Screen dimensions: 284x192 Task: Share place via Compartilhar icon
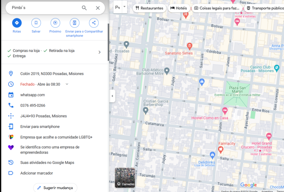[x=94, y=23]
